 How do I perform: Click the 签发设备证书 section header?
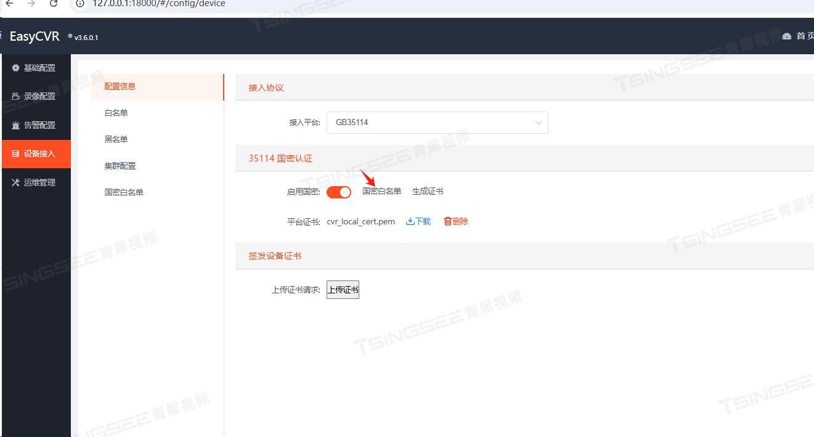pyautogui.click(x=275, y=256)
